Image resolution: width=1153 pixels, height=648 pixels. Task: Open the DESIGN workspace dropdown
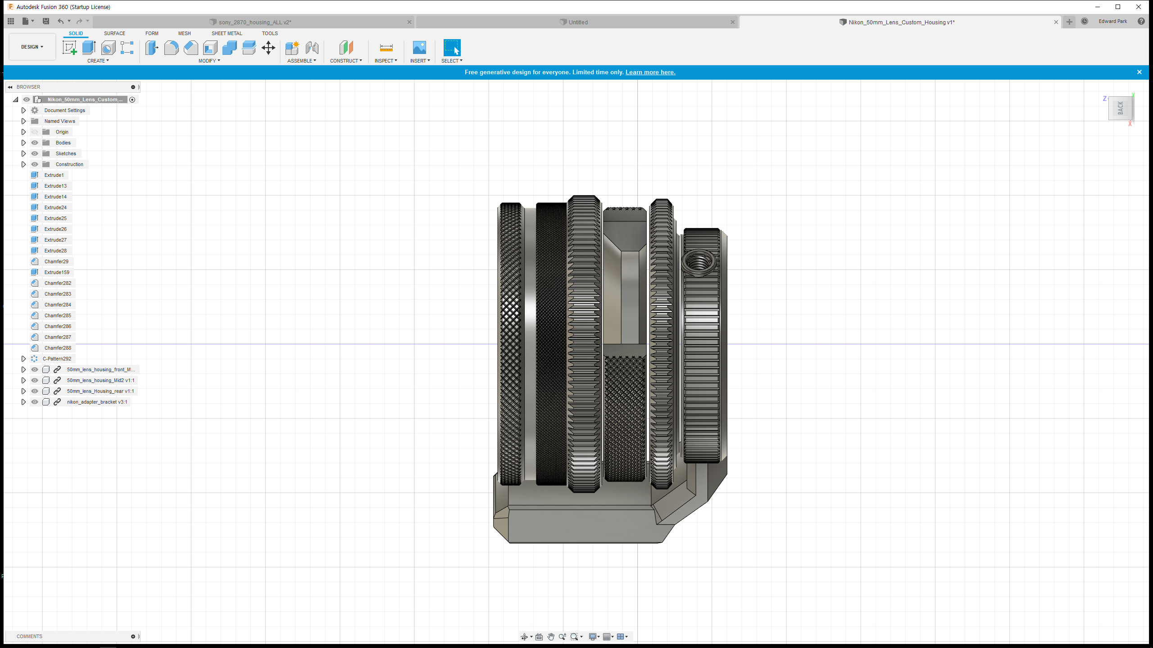point(32,47)
